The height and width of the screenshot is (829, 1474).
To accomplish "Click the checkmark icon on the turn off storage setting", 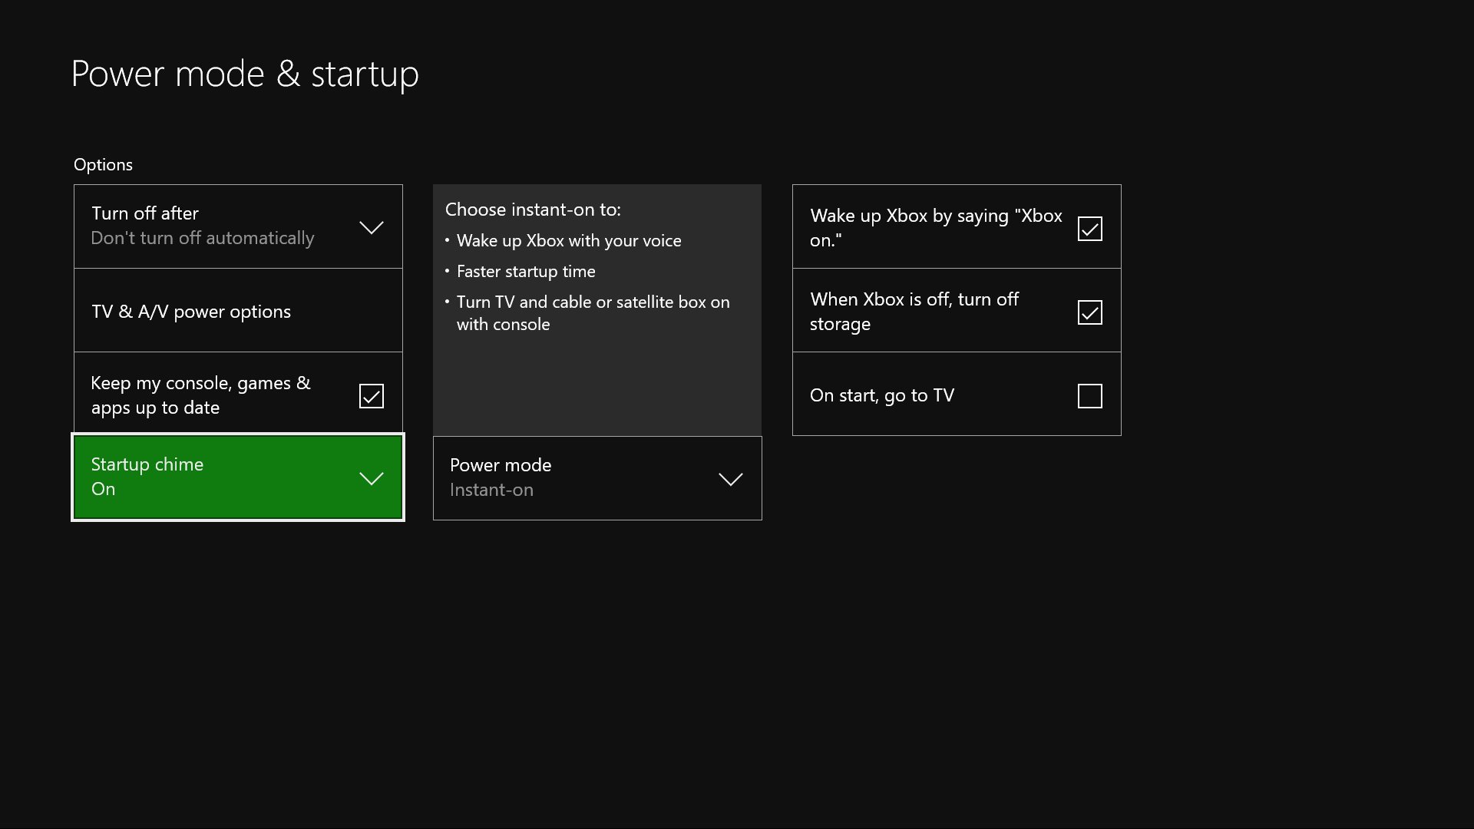I will pos(1090,312).
